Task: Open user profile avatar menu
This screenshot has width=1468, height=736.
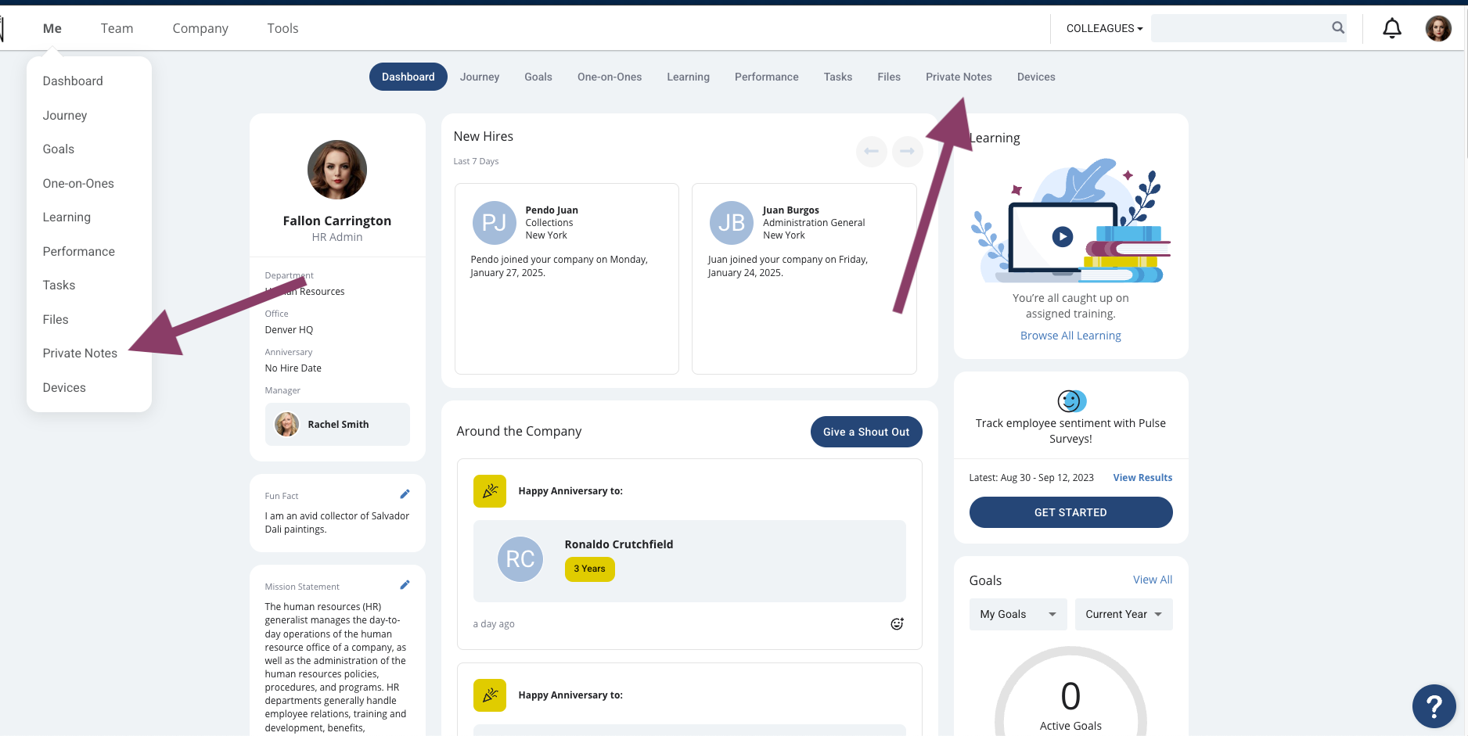Action: pyautogui.click(x=1438, y=28)
